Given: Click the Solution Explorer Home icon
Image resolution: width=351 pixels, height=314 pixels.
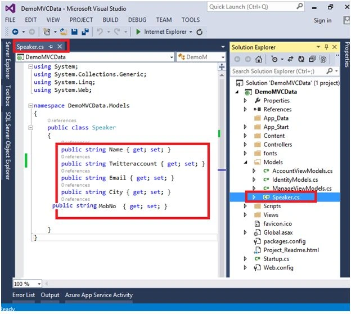Looking at the screenshot, I should point(259,59).
